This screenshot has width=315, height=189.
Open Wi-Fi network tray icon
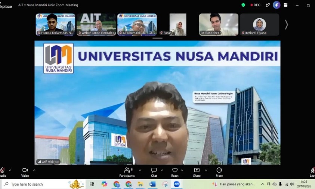tap(287, 184)
